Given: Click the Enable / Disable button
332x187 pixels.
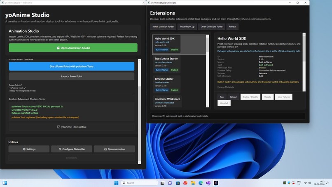Looking at the screenshot, I should coord(250,97).
